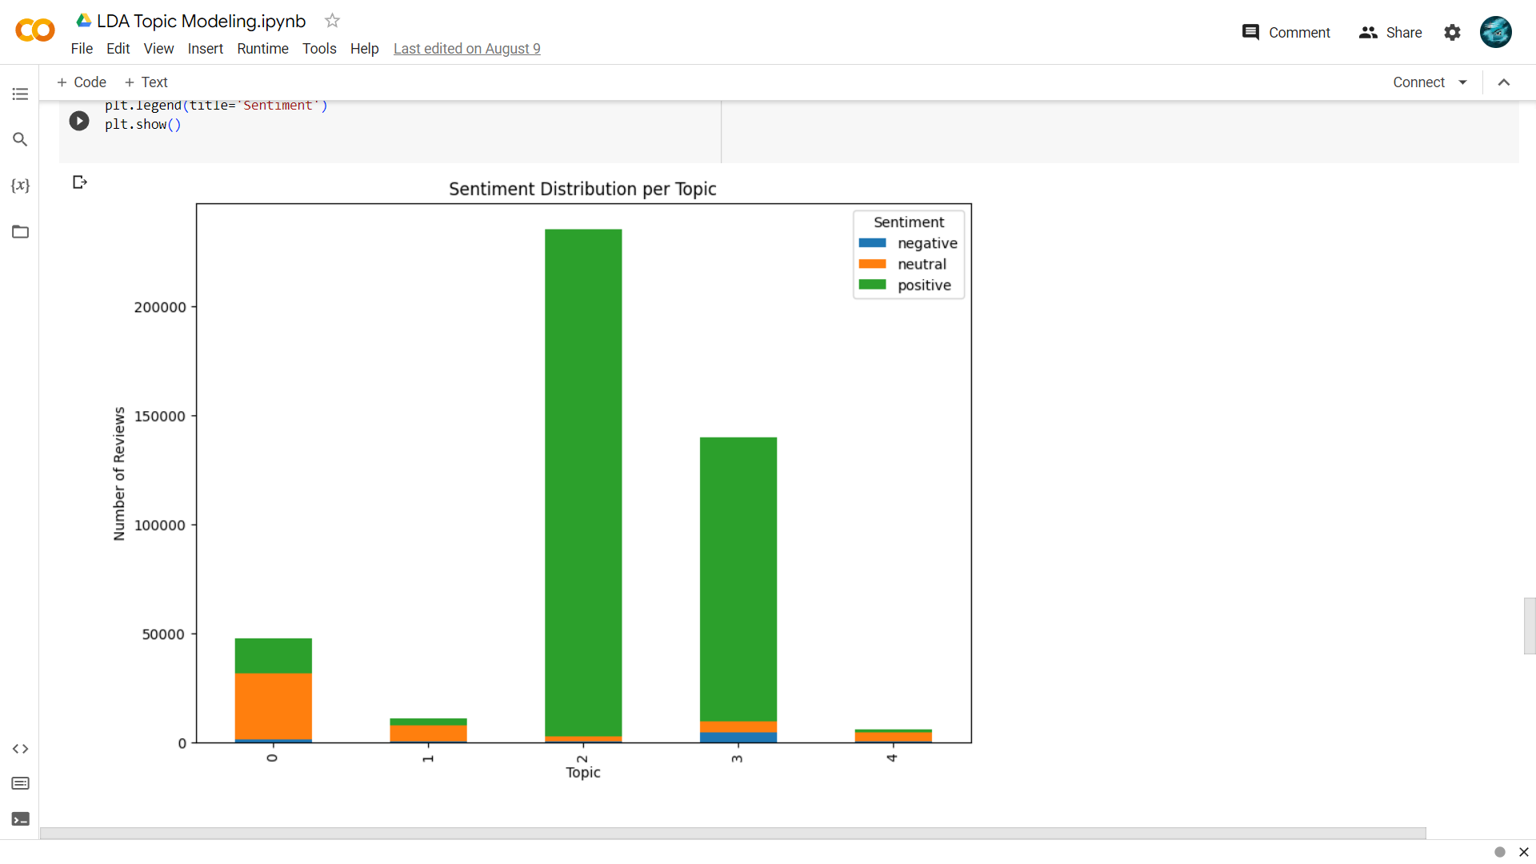Open your Google account profile avatar
The image size is (1536, 864).
tap(1497, 32)
